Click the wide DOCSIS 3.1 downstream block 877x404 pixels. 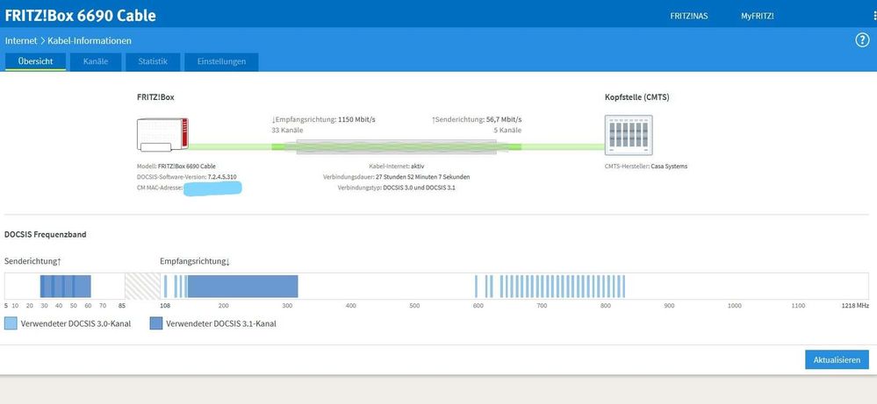click(x=242, y=287)
